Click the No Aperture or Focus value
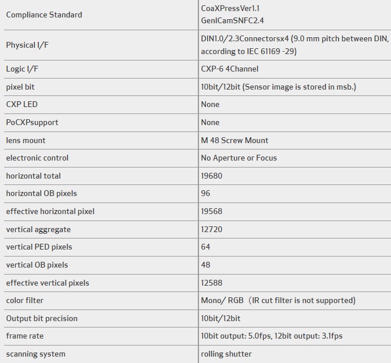The width and height of the screenshot is (391, 363). [239, 158]
